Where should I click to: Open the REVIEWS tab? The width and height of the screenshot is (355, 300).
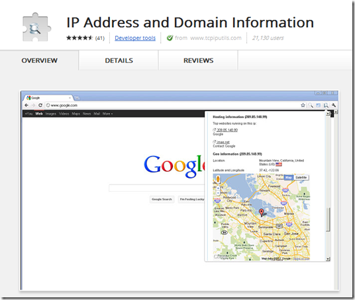click(x=198, y=60)
